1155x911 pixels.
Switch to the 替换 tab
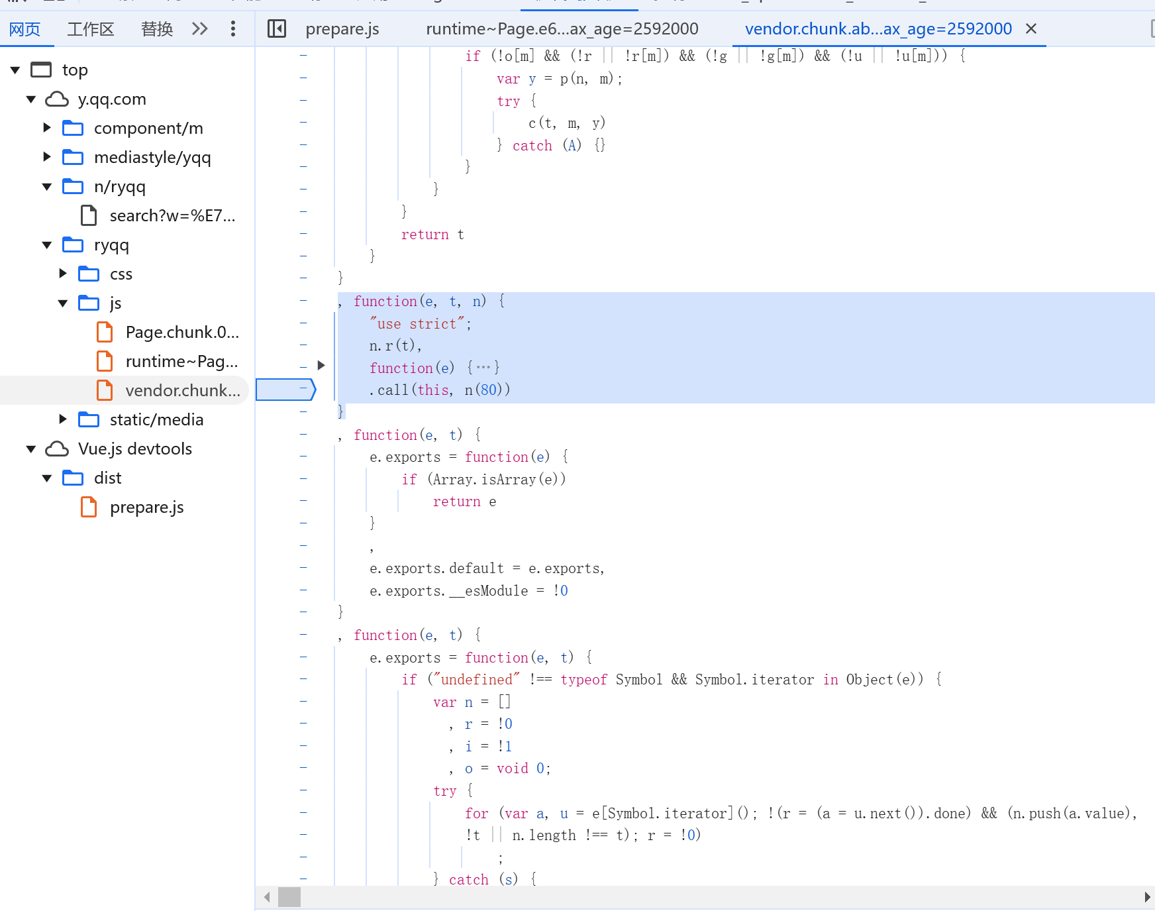(x=157, y=29)
